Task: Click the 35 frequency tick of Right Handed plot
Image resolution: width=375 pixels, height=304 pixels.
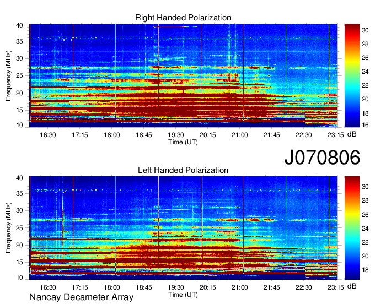Action: click(19, 41)
